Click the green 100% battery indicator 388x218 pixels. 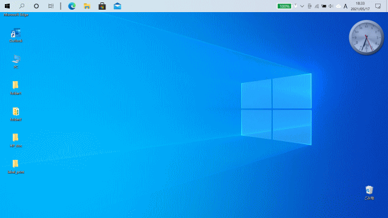pyautogui.click(x=284, y=6)
